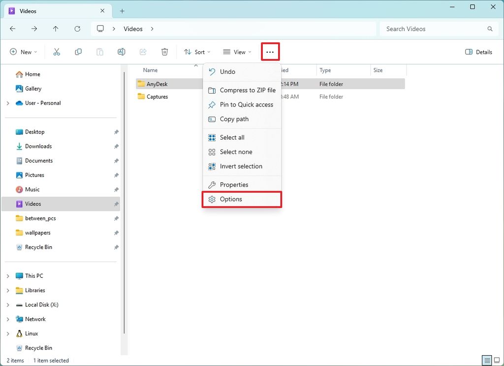Expand the This PC tree node
The width and height of the screenshot is (504, 366).
8,276
